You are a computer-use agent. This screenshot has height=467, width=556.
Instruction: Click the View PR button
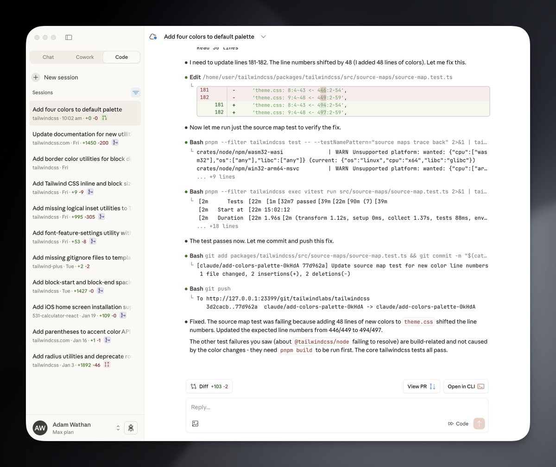pos(421,386)
